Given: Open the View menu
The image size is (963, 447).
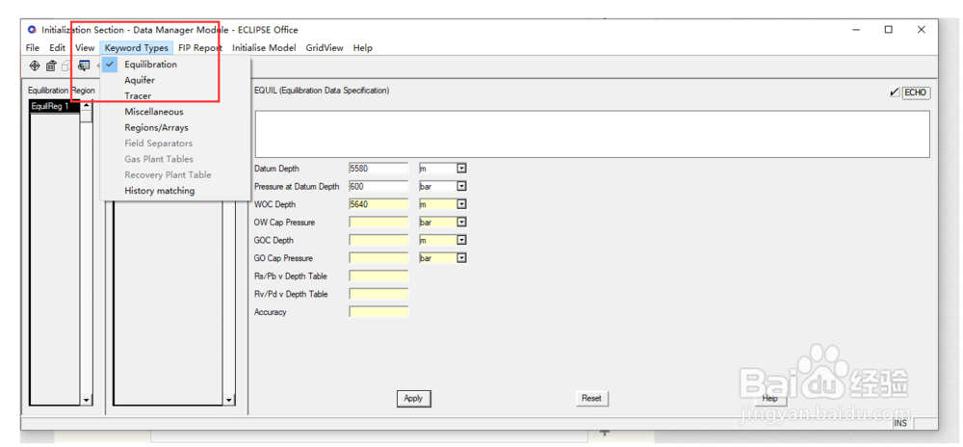Looking at the screenshot, I should point(85,48).
